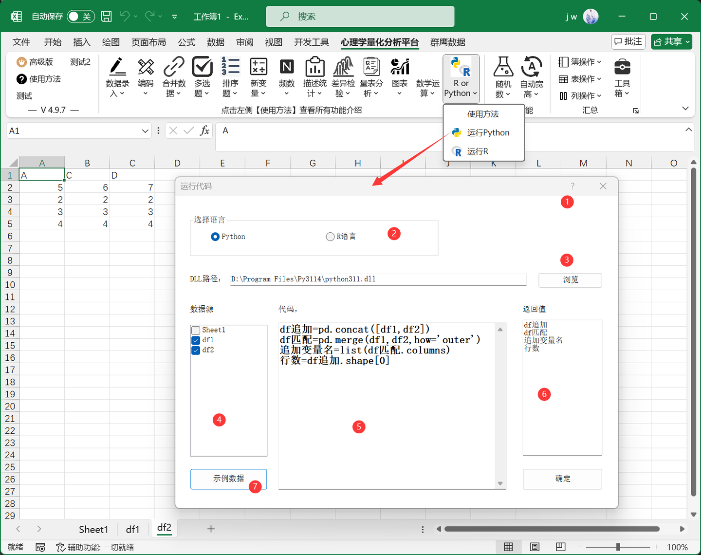This screenshot has width=701, height=555.
Task: Click the DLL路径 path input field
Action: [x=378, y=279]
